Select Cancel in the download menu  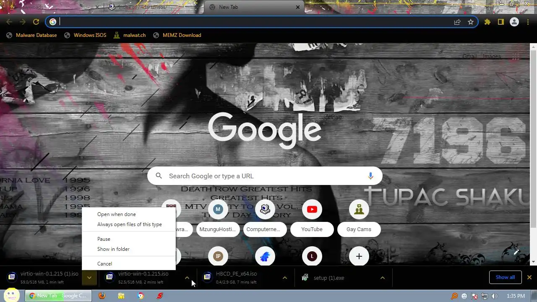(x=129, y=264)
